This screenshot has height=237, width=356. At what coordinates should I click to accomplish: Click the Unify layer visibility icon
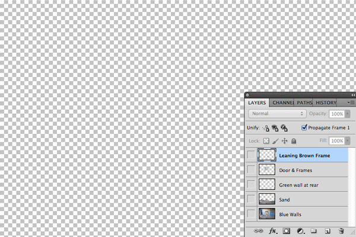275,128
